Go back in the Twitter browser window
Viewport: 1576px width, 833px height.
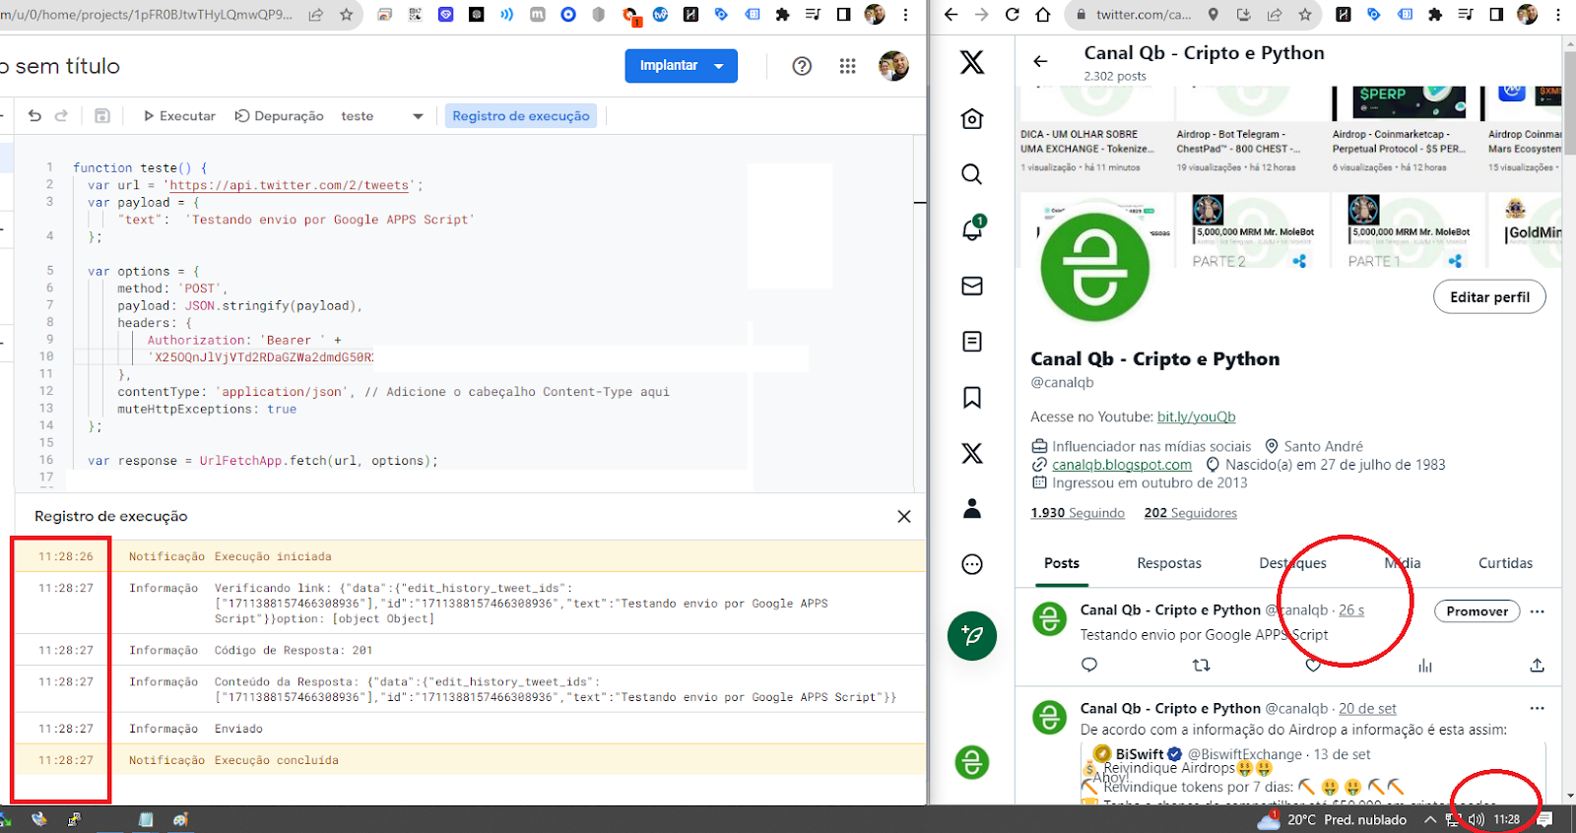(951, 15)
